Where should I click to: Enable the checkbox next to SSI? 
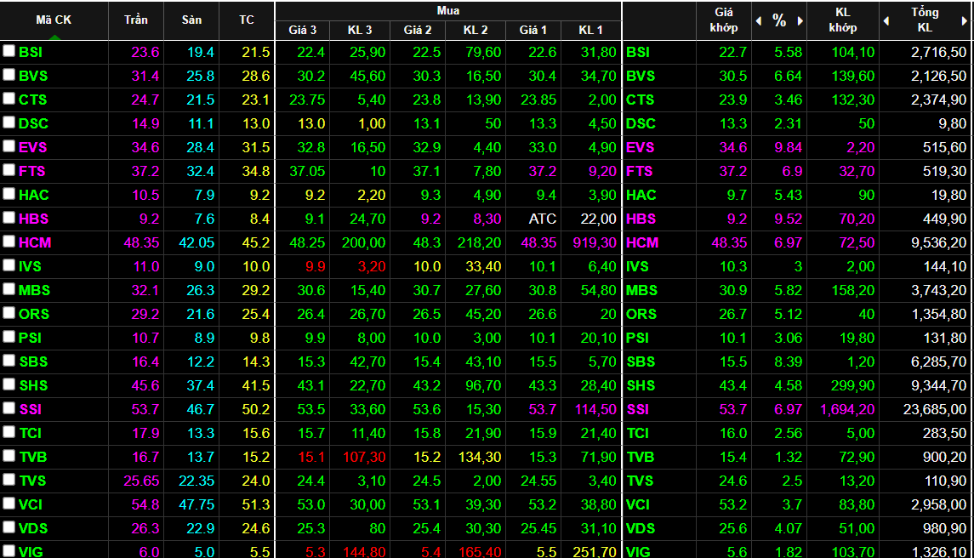tap(9, 409)
